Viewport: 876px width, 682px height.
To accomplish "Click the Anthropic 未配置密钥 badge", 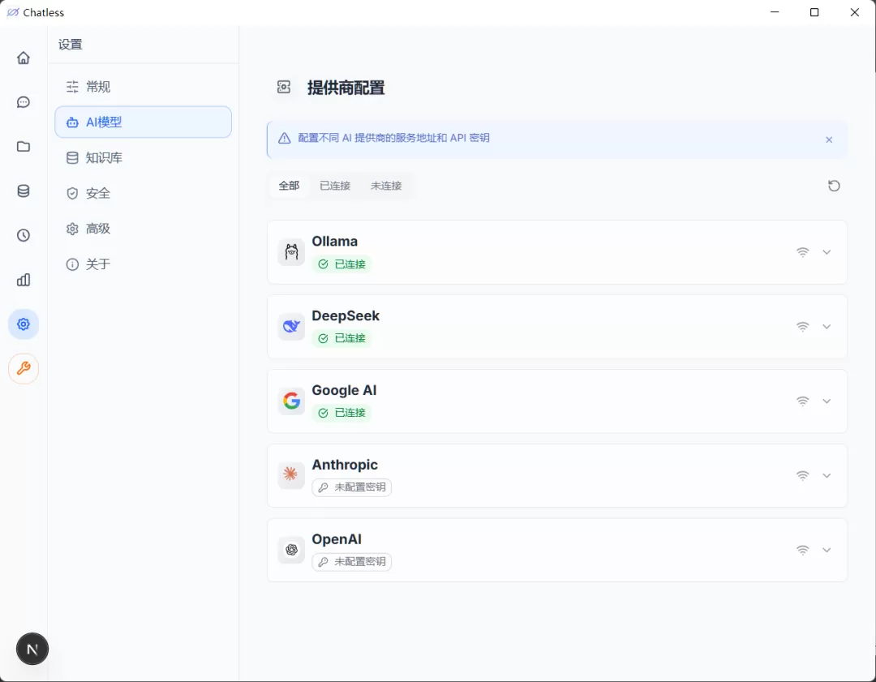I will click(352, 487).
